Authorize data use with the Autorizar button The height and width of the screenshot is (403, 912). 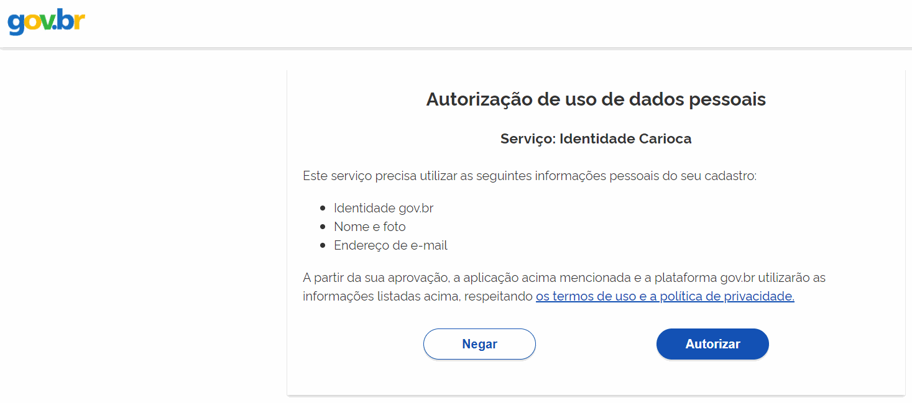coord(712,344)
